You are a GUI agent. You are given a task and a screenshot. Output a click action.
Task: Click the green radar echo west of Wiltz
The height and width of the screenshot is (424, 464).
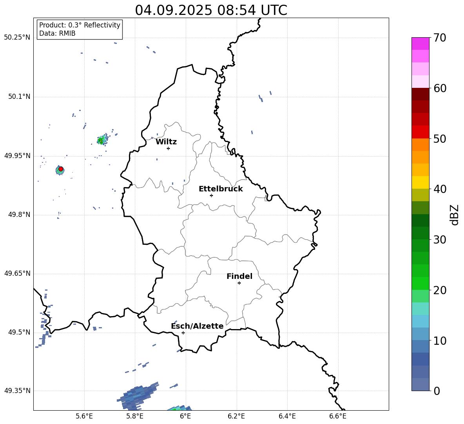102,140
